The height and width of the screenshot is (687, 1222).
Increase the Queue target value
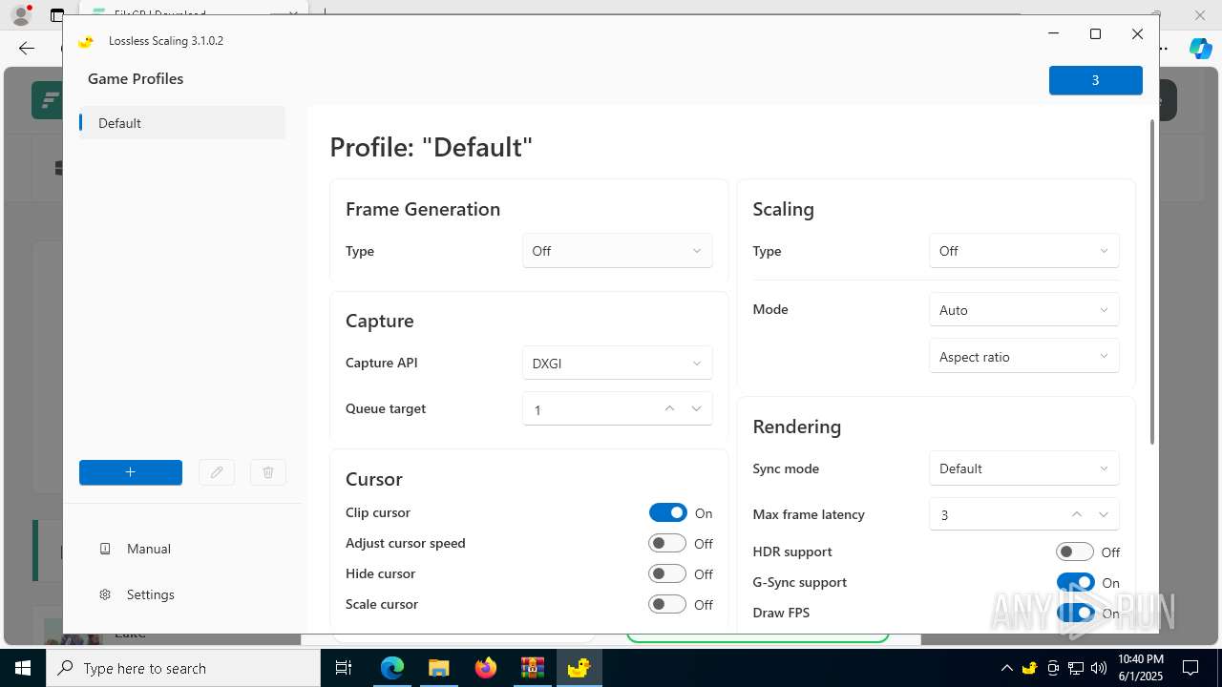669,408
